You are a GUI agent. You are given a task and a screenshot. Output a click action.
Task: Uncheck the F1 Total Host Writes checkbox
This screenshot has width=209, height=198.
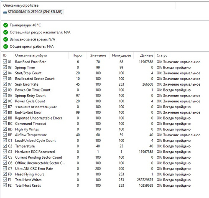(5, 180)
